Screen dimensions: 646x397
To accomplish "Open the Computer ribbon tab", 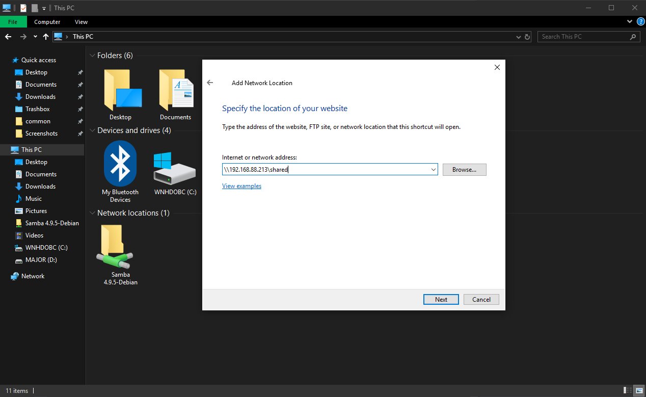I will [47, 22].
